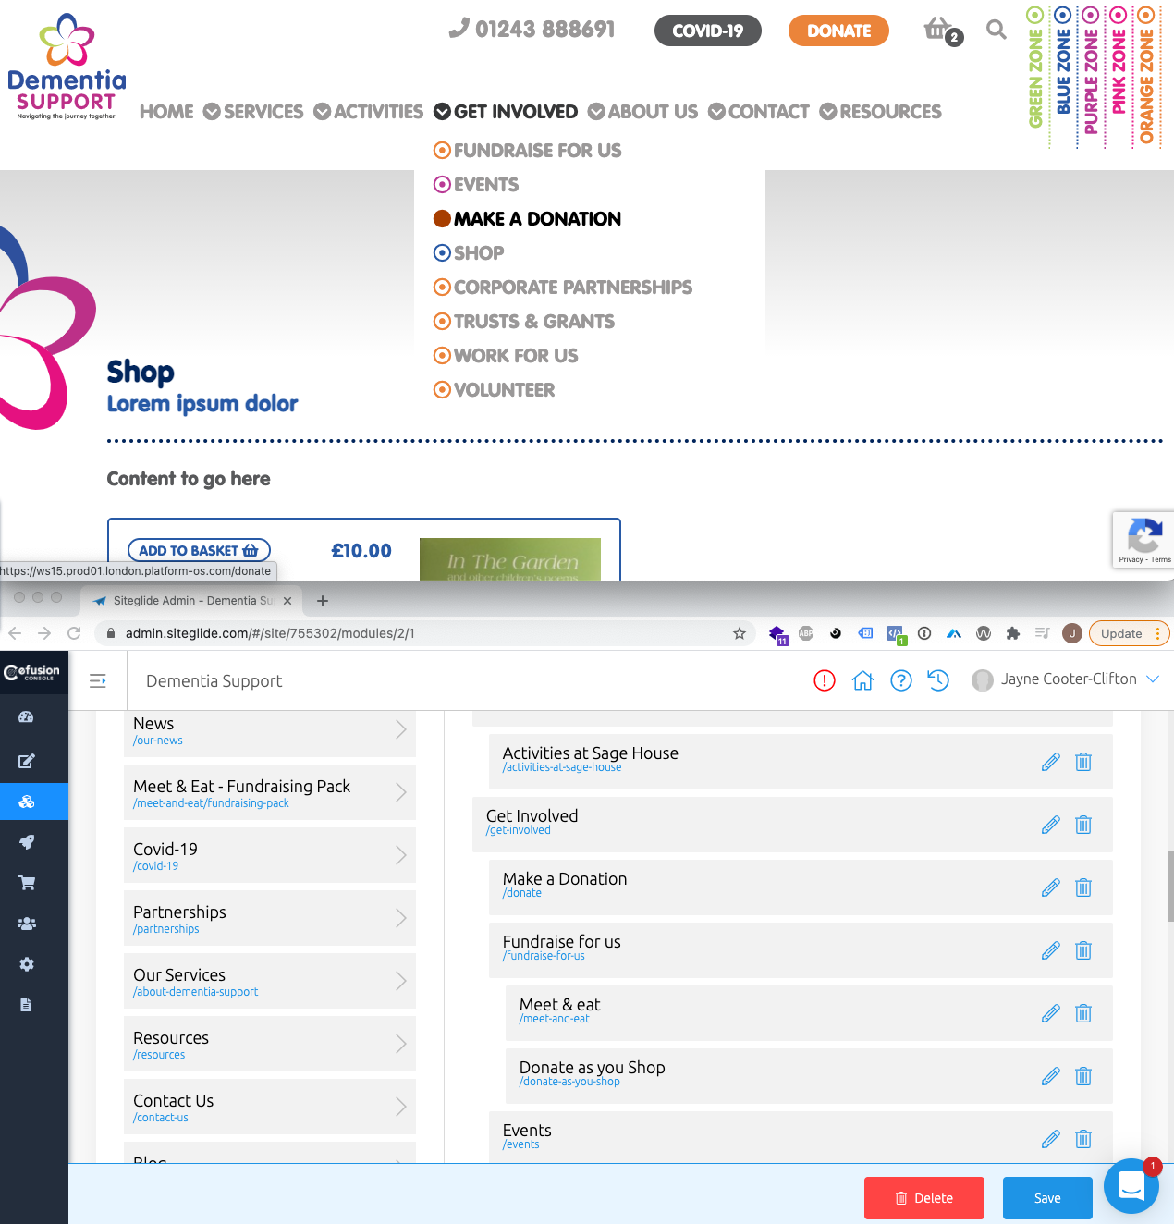Delete the Events menu item via trash icon
This screenshot has height=1224, width=1174.
(x=1083, y=1139)
